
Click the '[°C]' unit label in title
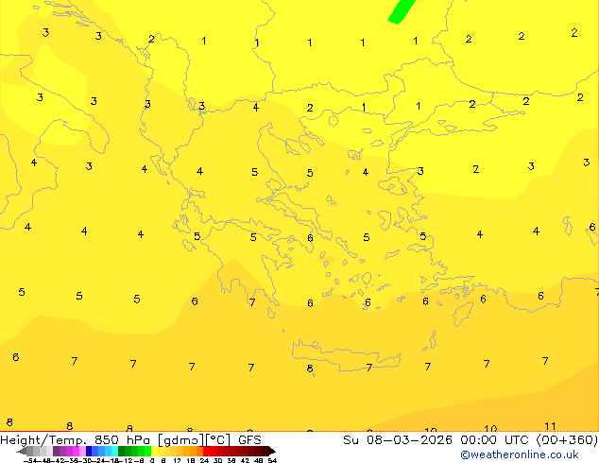tap(218, 440)
